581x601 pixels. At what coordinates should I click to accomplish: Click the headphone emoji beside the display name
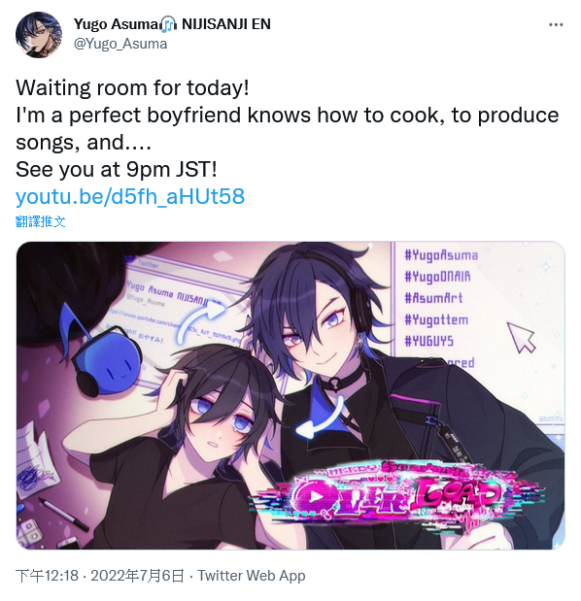168,24
